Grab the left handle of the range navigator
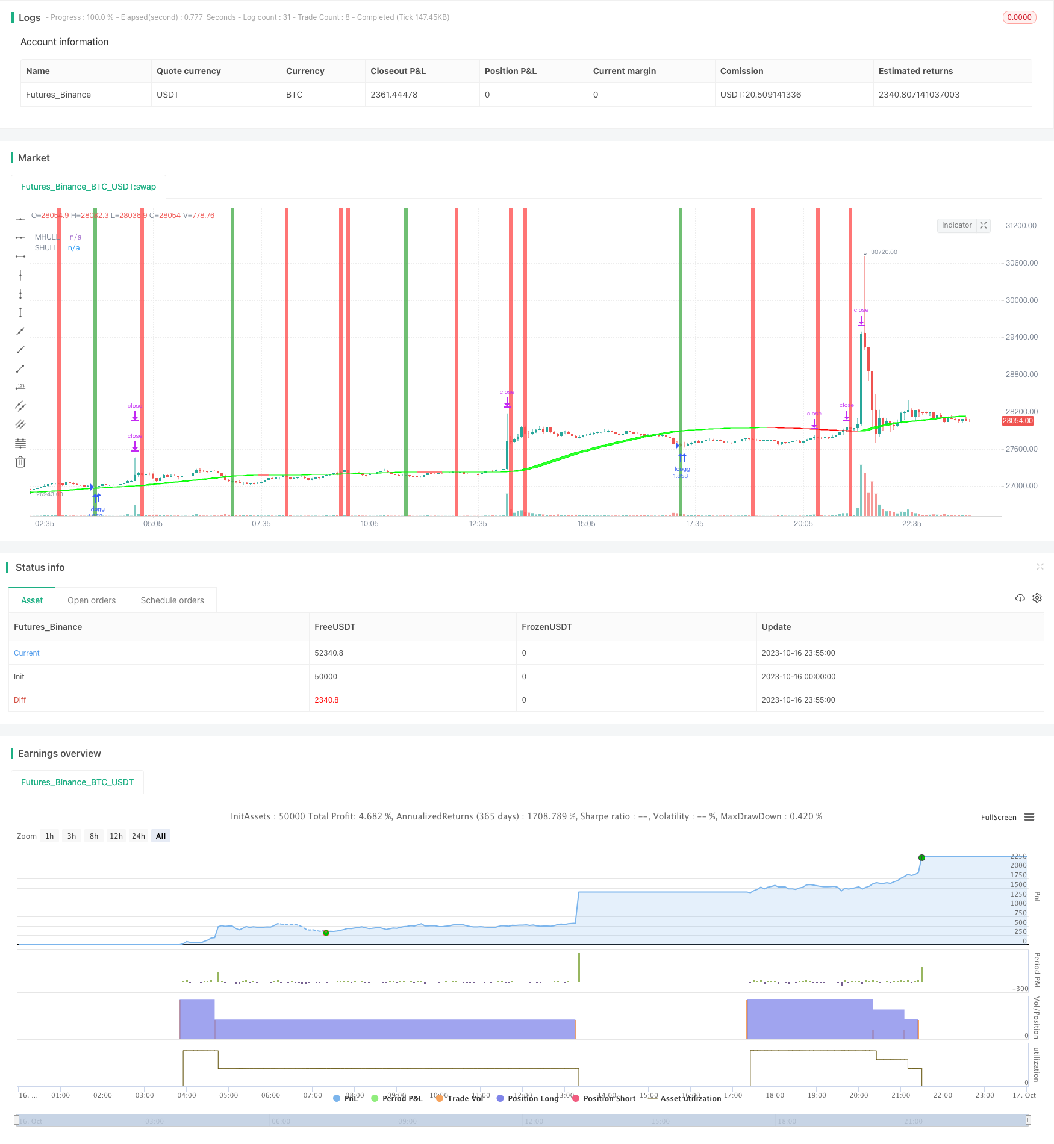The image size is (1054, 1144). pyautogui.click(x=18, y=1121)
